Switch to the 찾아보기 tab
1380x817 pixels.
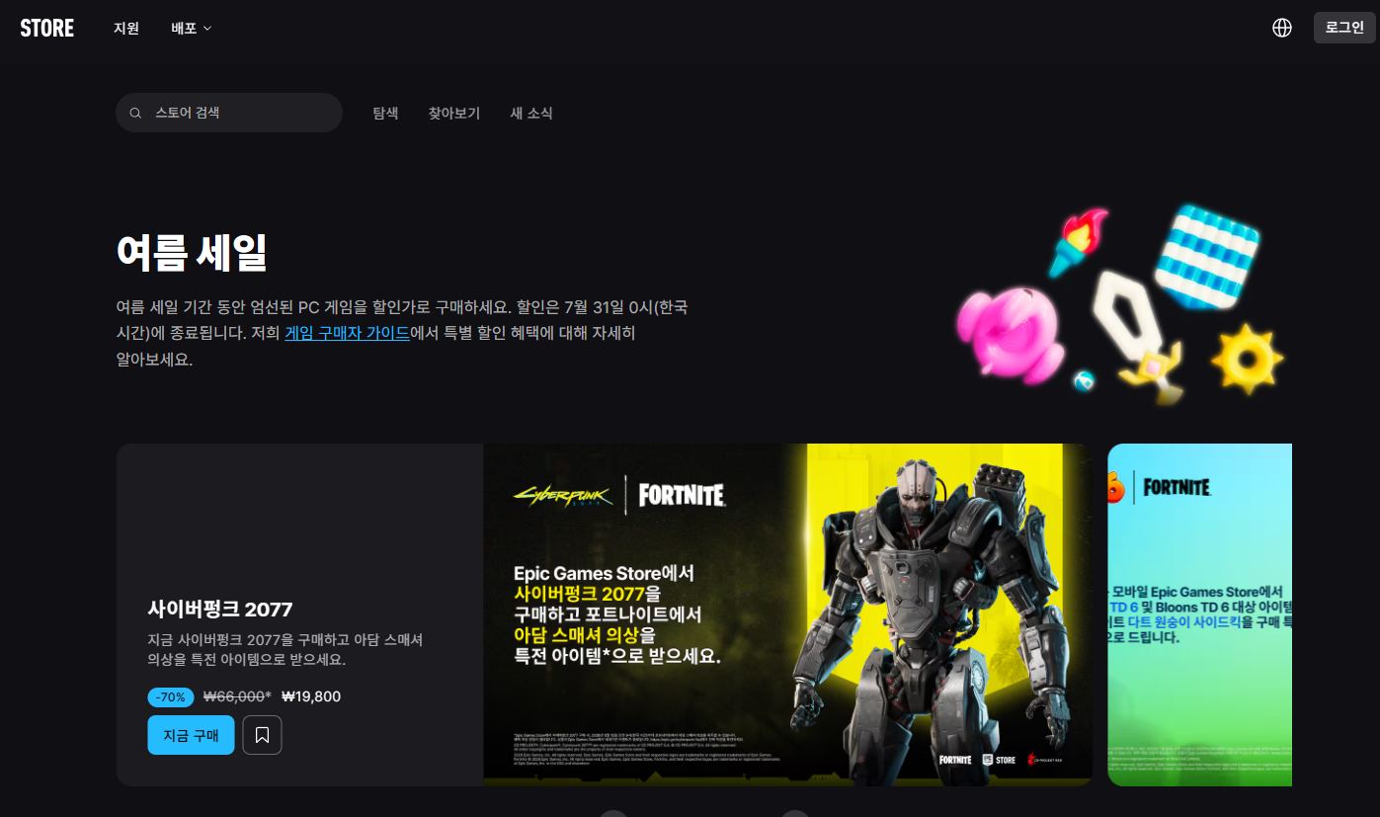pyautogui.click(x=454, y=114)
